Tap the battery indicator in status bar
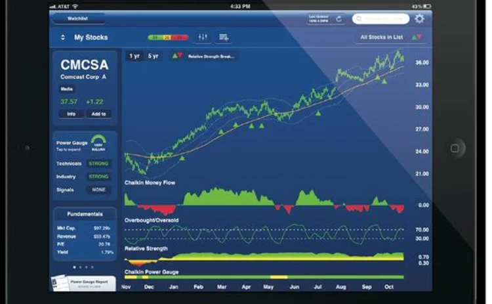This screenshot has width=492, height=304. 427,7
